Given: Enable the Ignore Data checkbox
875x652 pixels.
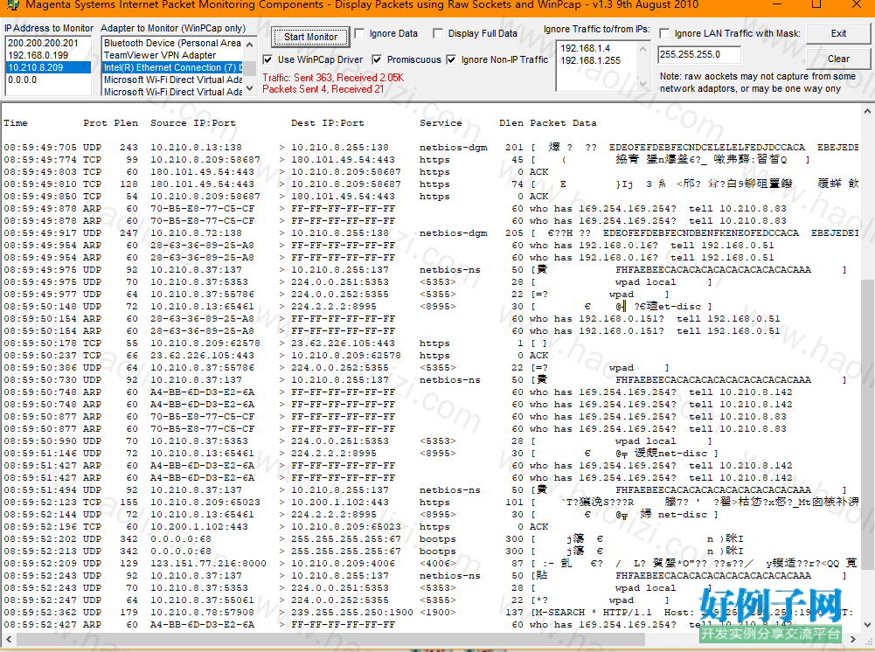Looking at the screenshot, I should (x=360, y=33).
